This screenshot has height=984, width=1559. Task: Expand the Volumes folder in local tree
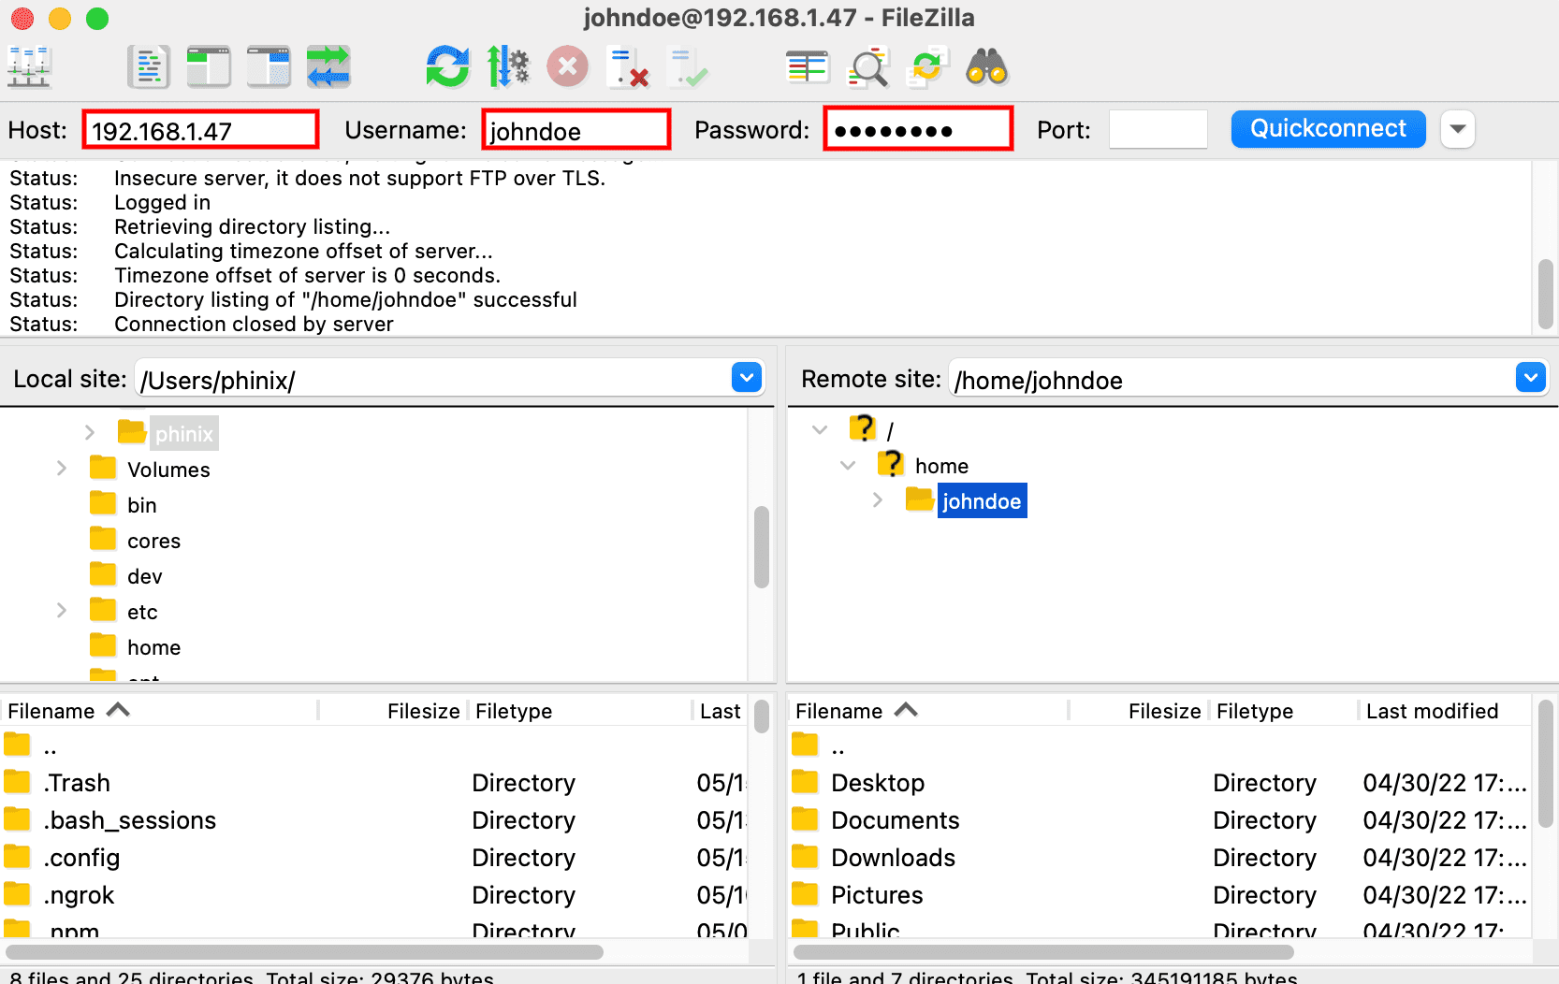point(62,468)
